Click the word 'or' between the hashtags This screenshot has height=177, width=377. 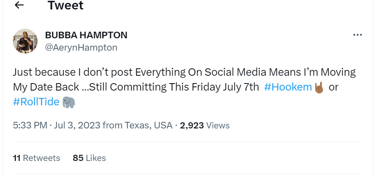[333, 87]
